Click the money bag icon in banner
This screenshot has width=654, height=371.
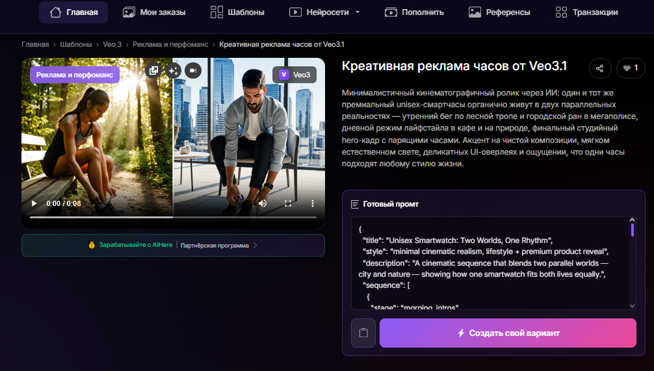pos(92,245)
